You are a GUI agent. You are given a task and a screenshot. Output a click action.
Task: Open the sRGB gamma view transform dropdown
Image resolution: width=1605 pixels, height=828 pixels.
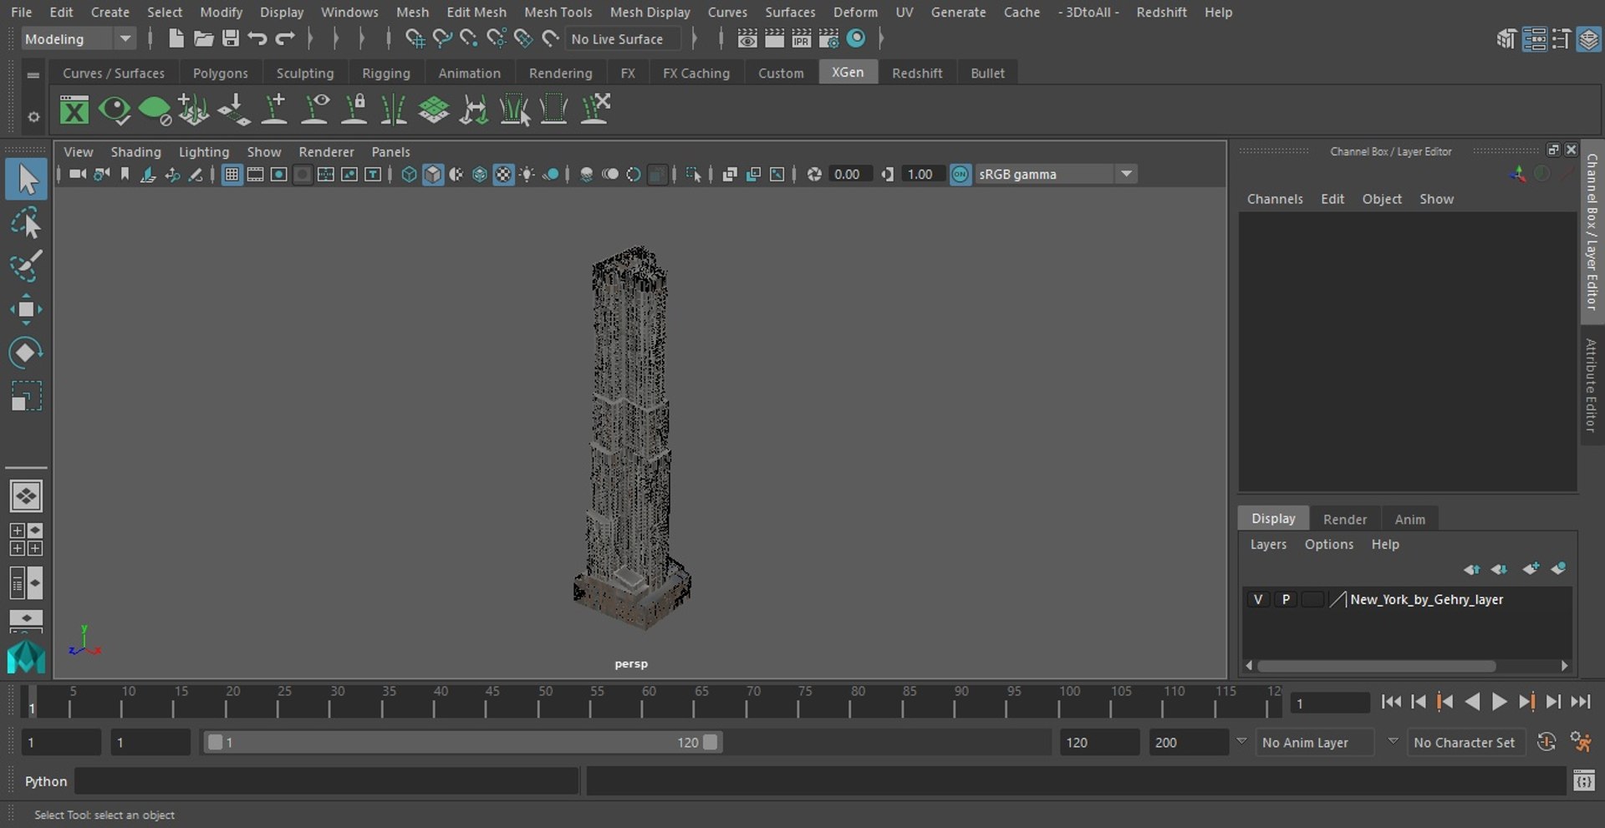click(1055, 174)
